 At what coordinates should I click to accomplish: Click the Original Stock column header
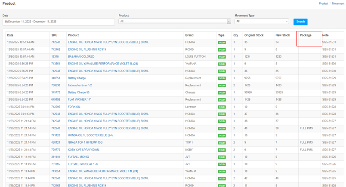click(x=254, y=35)
